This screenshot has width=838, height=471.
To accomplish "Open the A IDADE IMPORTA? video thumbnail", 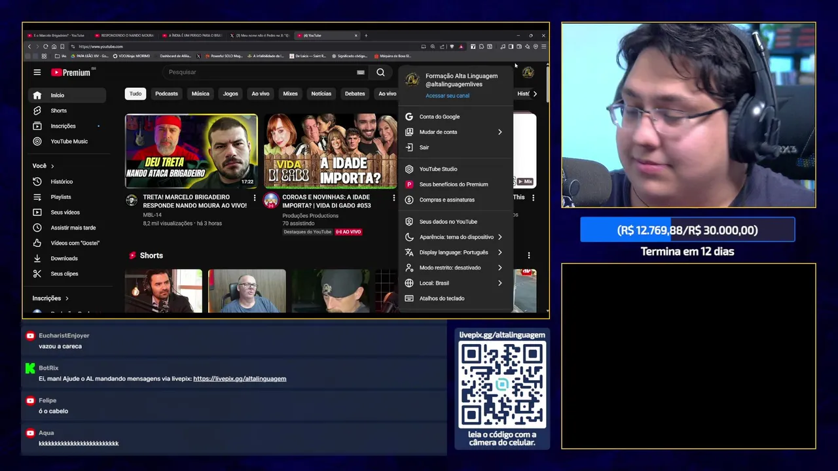I will pos(331,151).
